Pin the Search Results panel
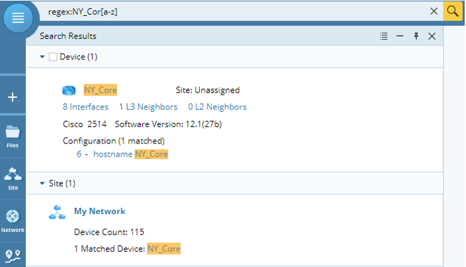This screenshot has height=267, width=466. [416, 36]
